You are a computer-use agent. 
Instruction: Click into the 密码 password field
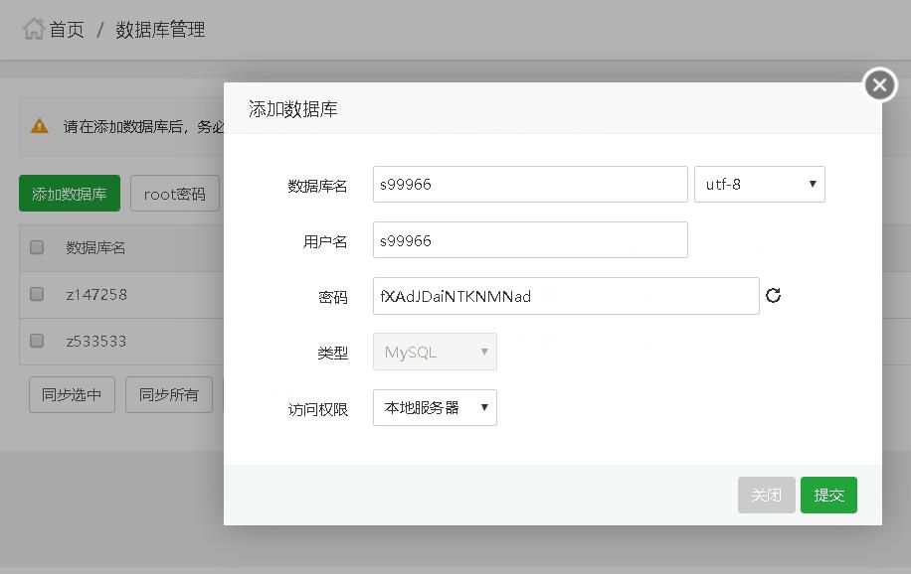pos(565,296)
